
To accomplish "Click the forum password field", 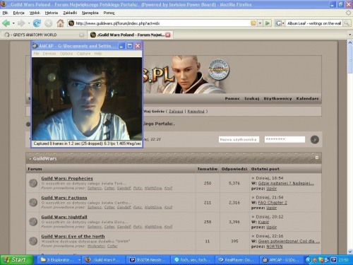I will click(x=285, y=139).
